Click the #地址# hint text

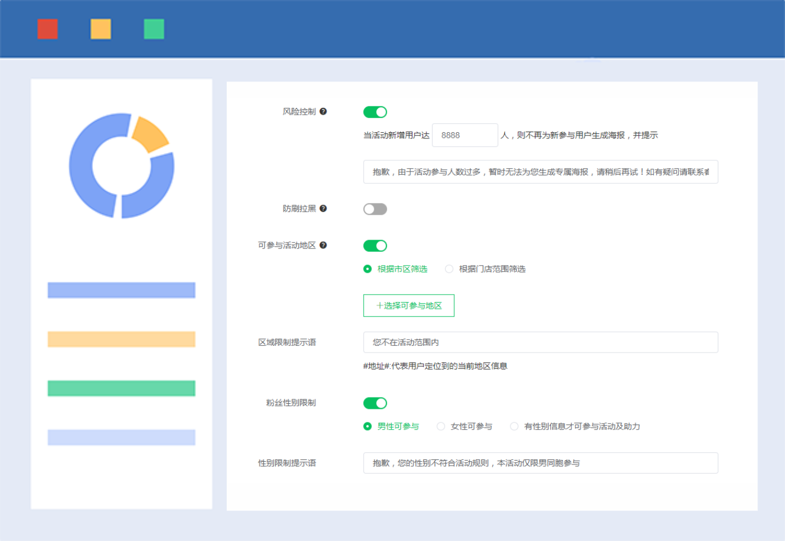pos(435,366)
